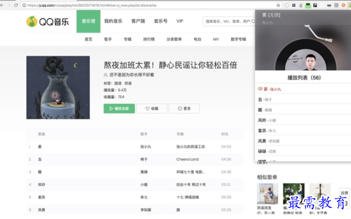Go to the 专辑 sub-navigation item
This screenshot has width=351, height=219.
tap(128, 39)
